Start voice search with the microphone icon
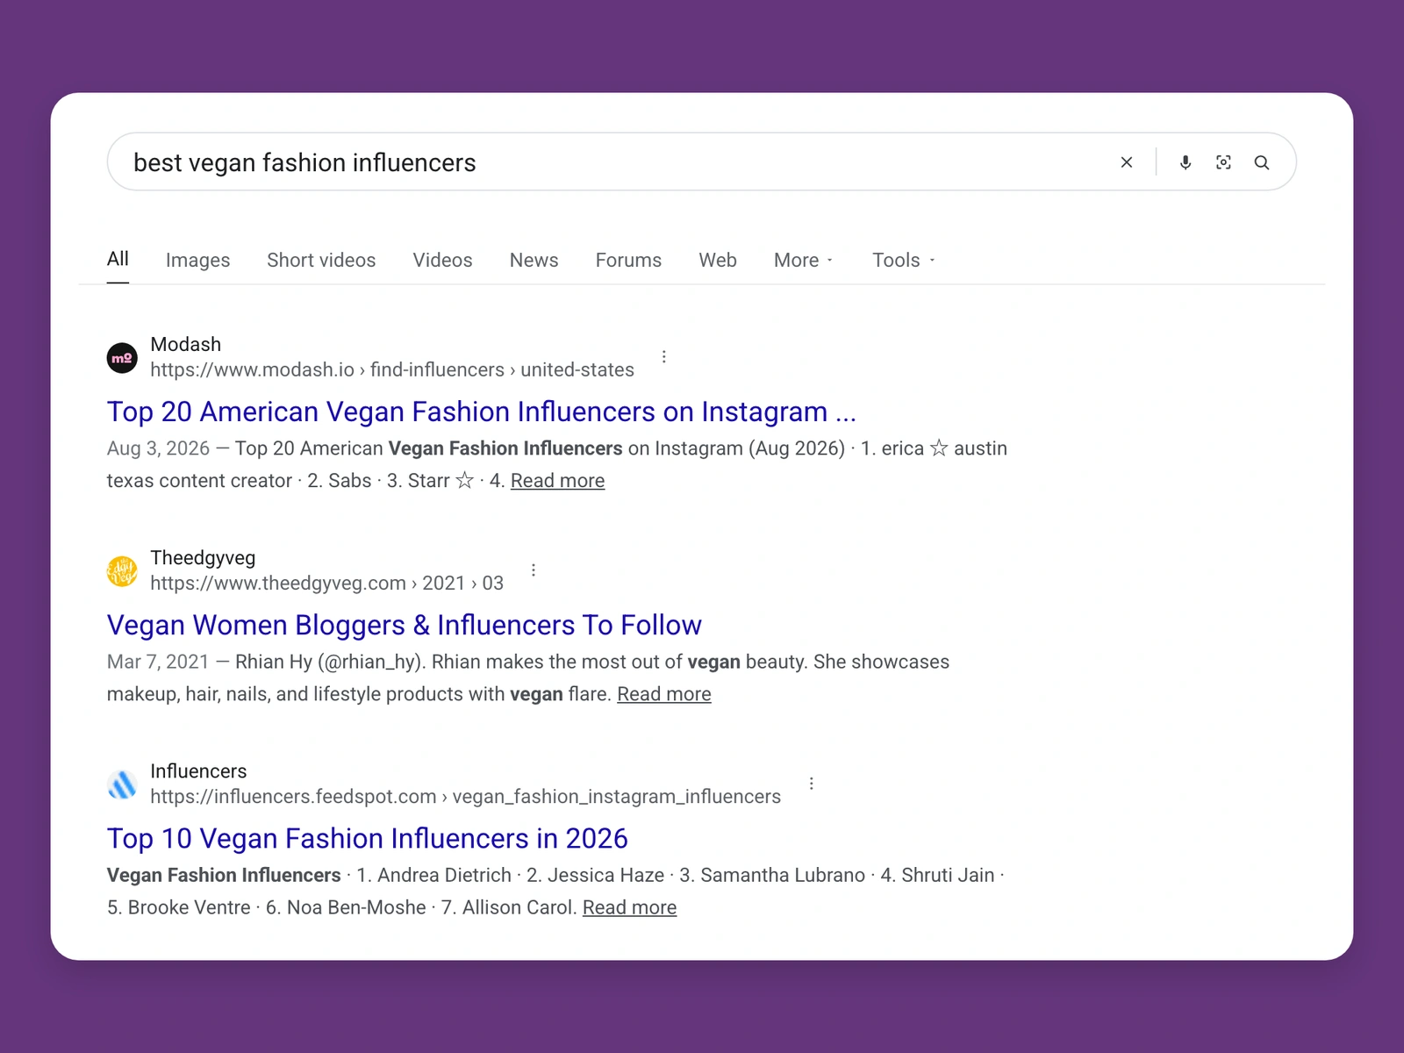 1186,162
